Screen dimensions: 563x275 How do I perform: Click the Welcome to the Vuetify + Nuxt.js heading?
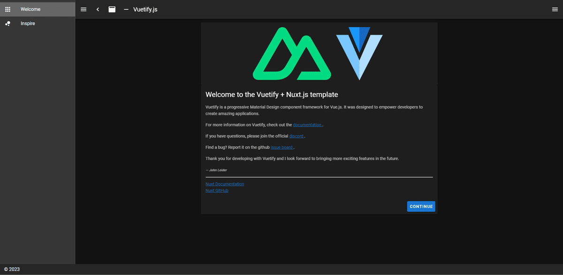(x=272, y=95)
